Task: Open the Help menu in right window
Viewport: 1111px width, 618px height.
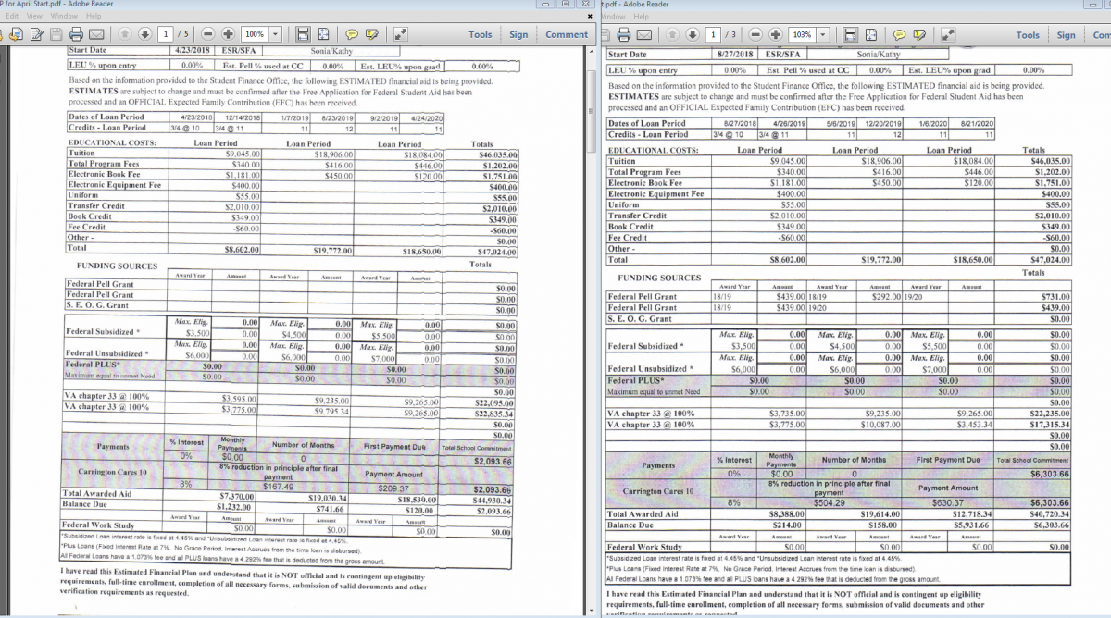Action: [642, 16]
